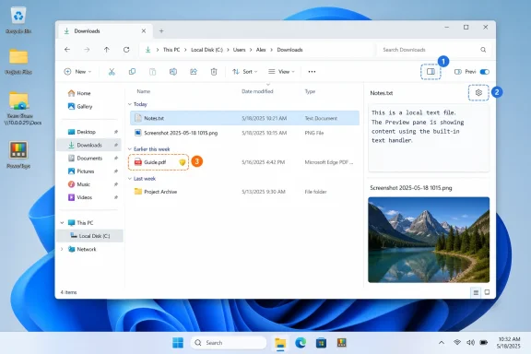Click the Delete trash icon in toolbar
This screenshot has height=354, width=531.
pyautogui.click(x=214, y=72)
